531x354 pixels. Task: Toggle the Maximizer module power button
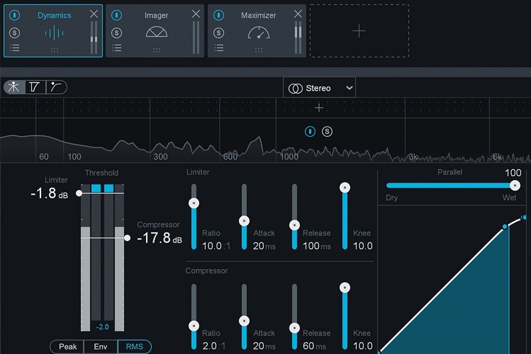(219, 15)
